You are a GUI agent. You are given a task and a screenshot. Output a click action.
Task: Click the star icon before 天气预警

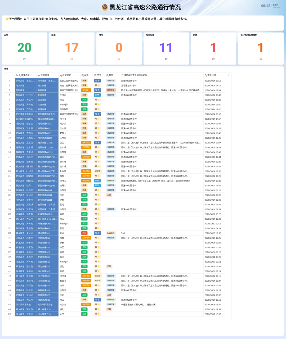click(x=7, y=19)
